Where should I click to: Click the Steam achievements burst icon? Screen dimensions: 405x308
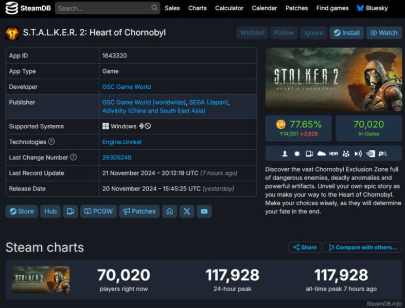pos(297,154)
